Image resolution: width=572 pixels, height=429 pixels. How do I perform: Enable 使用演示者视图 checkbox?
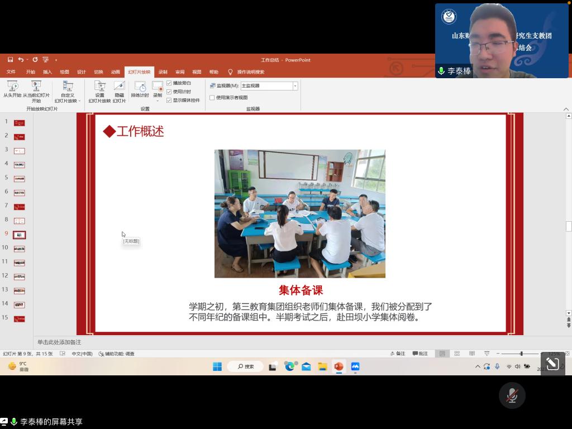click(212, 98)
